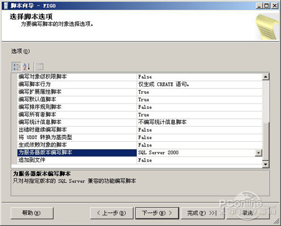
Task: Click True value of 编写所有者脚本
Action: click(144, 115)
